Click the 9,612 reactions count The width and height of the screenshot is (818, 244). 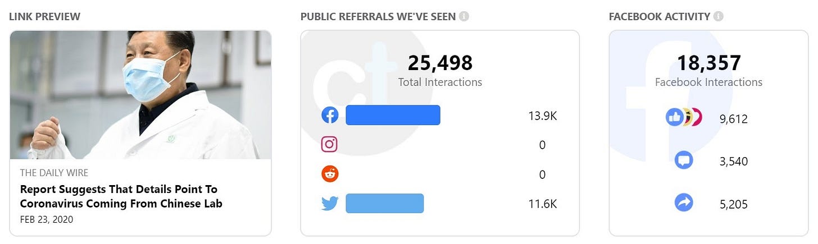pos(733,118)
